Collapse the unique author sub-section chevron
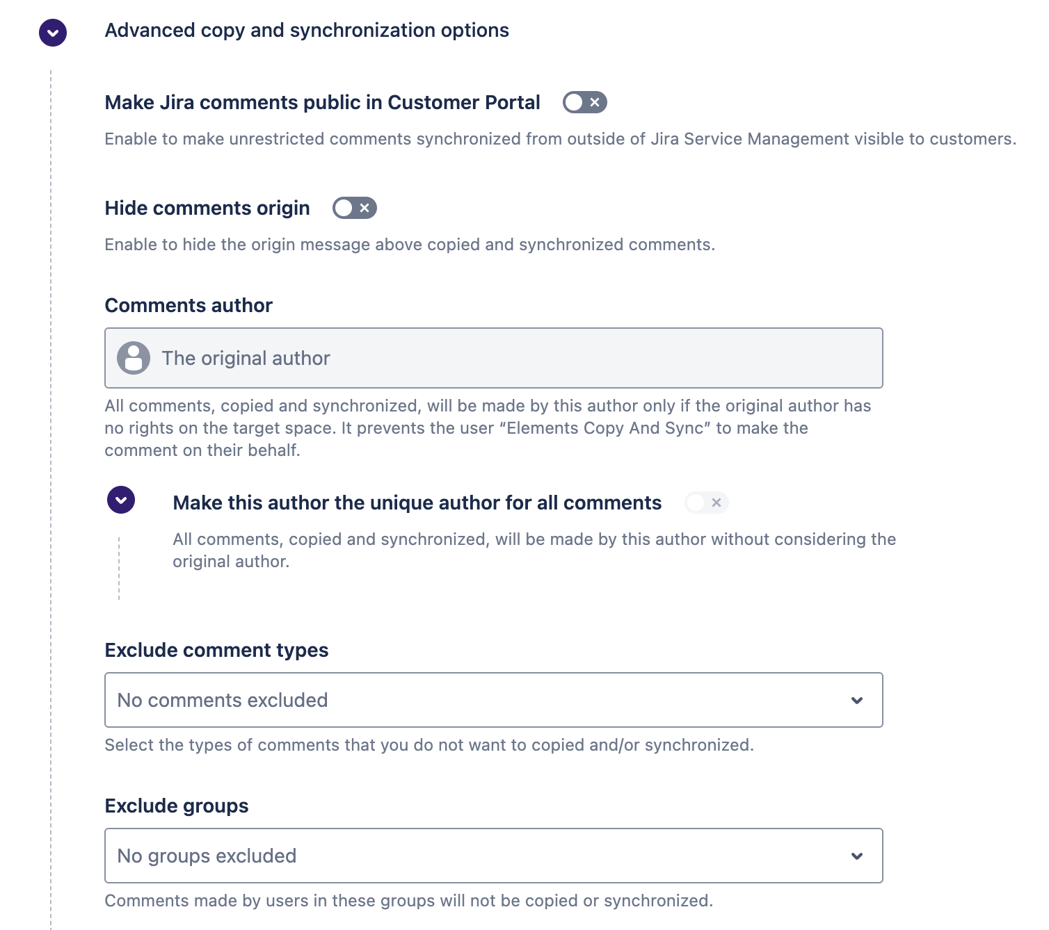Screen dimensions: 1049x930 tap(121, 500)
